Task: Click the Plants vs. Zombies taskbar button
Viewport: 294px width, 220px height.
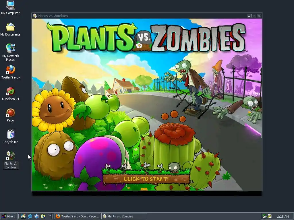Action: 124,216
